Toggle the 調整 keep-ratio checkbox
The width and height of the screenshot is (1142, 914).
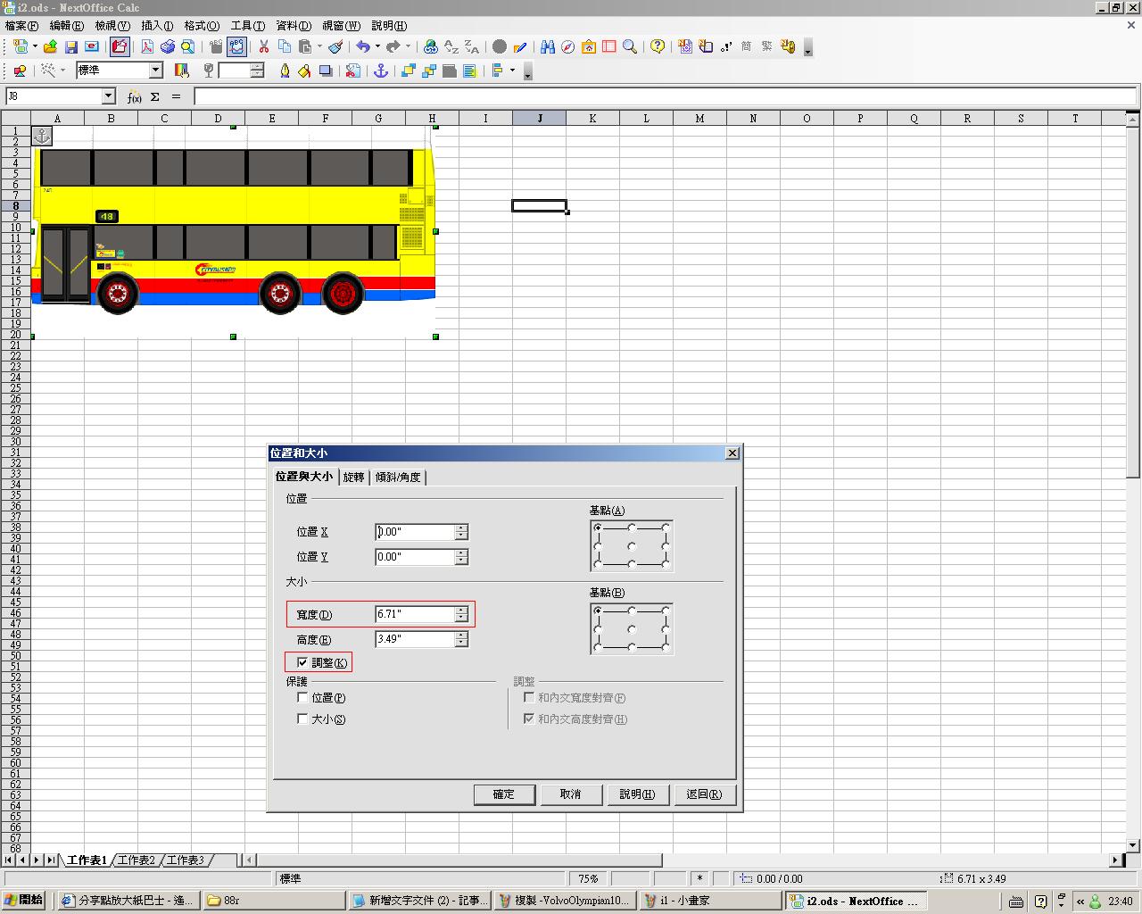(x=302, y=662)
